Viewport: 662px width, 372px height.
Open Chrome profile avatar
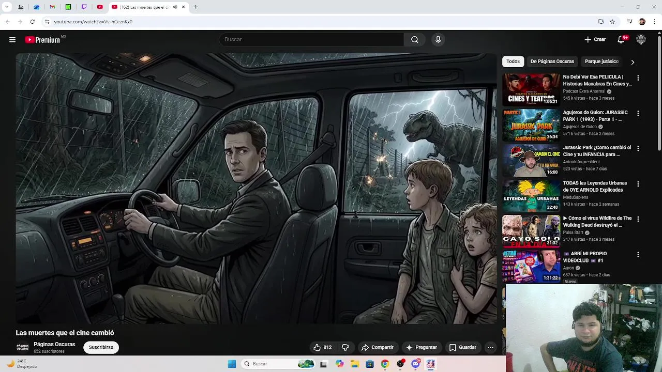(x=642, y=22)
